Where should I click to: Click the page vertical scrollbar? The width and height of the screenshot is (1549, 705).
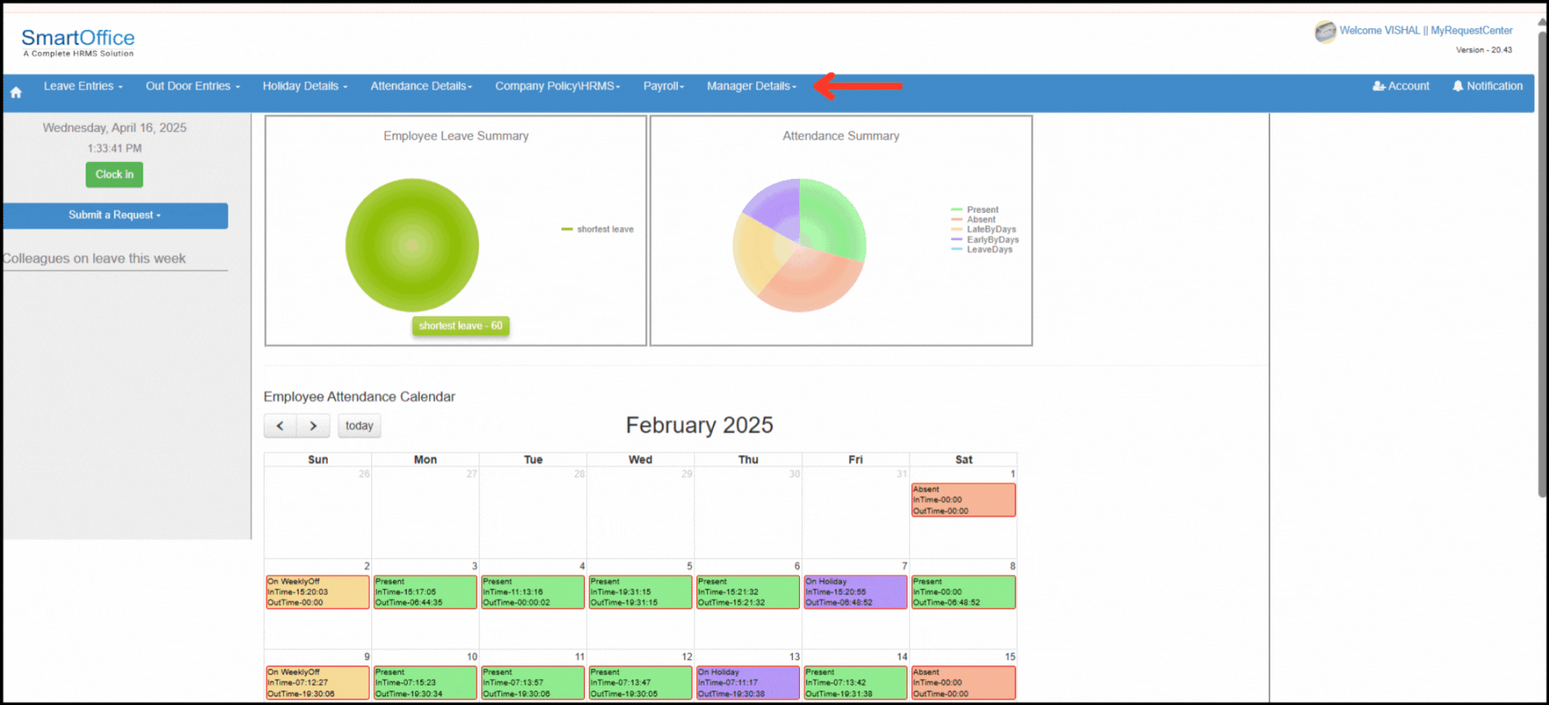click(1543, 266)
